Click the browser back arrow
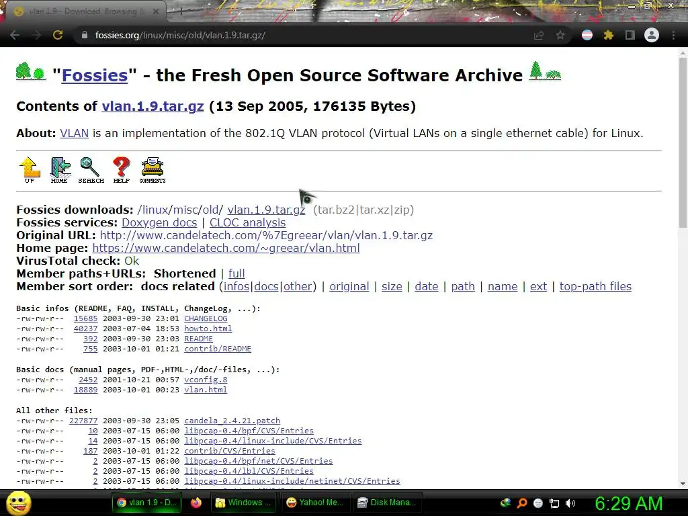This screenshot has height=516, width=688. tap(15, 35)
